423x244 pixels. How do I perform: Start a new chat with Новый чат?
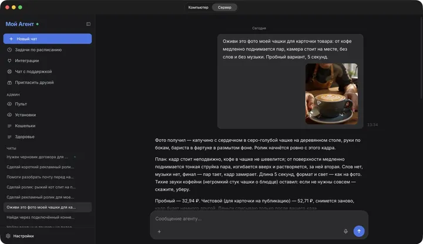[x=48, y=39]
